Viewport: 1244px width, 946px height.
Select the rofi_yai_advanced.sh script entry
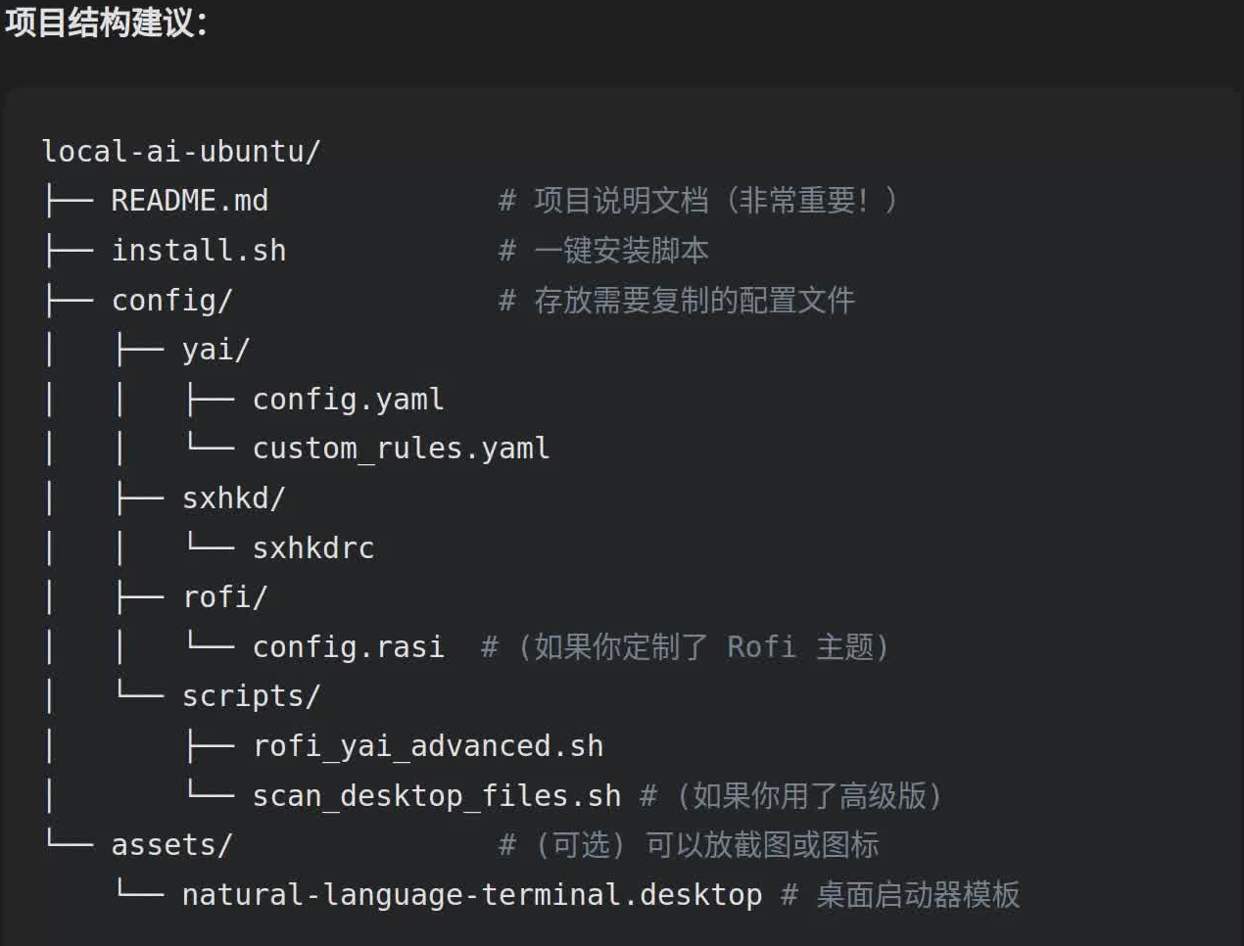click(x=427, y=746)
